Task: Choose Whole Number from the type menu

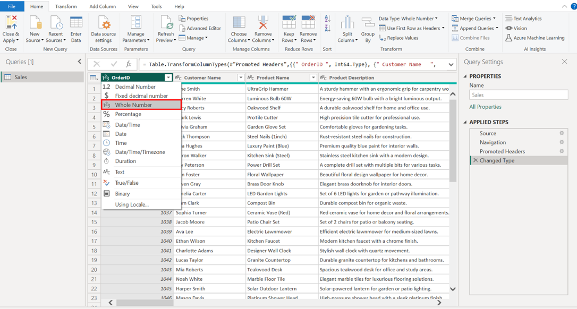Action: tap(133, 105)
